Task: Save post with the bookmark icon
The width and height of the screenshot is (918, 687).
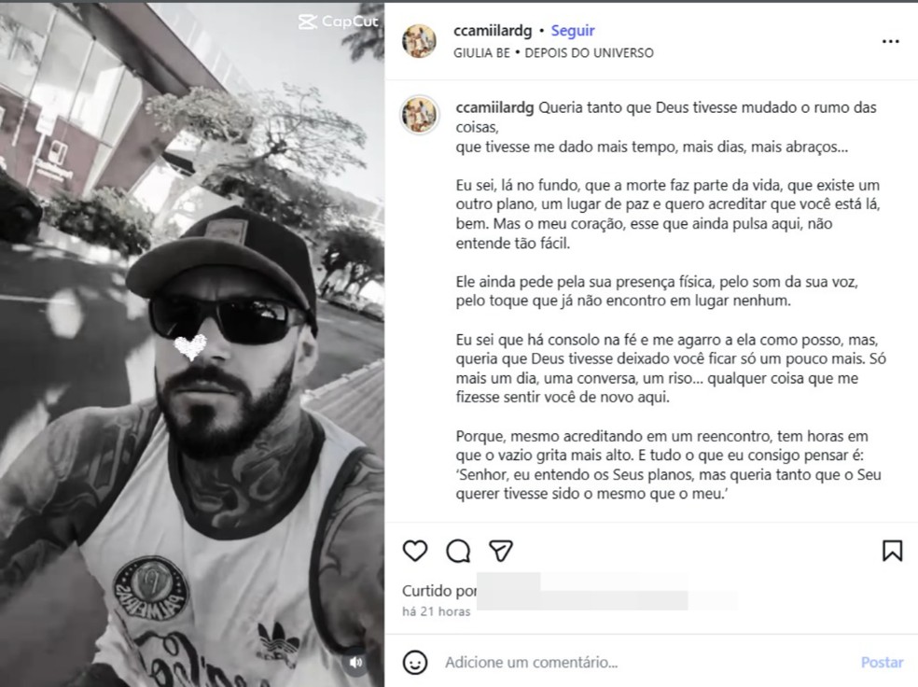Action: [x=892, y=551]
